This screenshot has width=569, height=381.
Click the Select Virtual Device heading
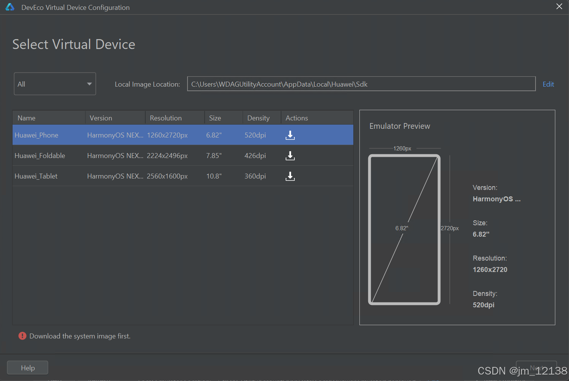point(74,44)
